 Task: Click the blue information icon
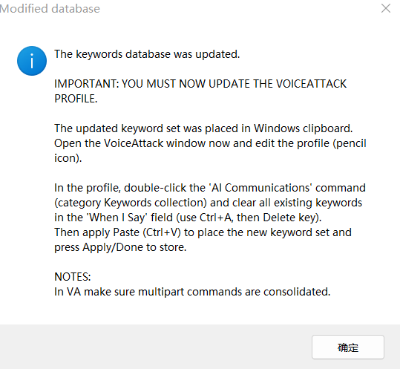pyautogui.click(x=32, y=61)
